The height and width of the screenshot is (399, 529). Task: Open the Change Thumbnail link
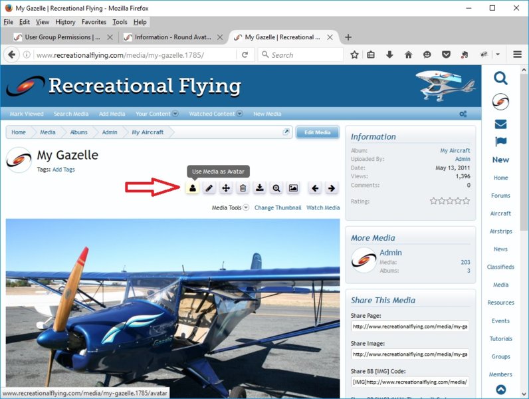278,207
